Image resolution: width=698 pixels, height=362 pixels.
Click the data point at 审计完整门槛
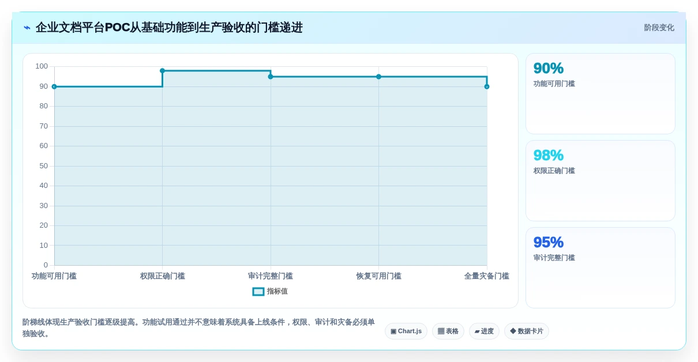click(271, 77)
